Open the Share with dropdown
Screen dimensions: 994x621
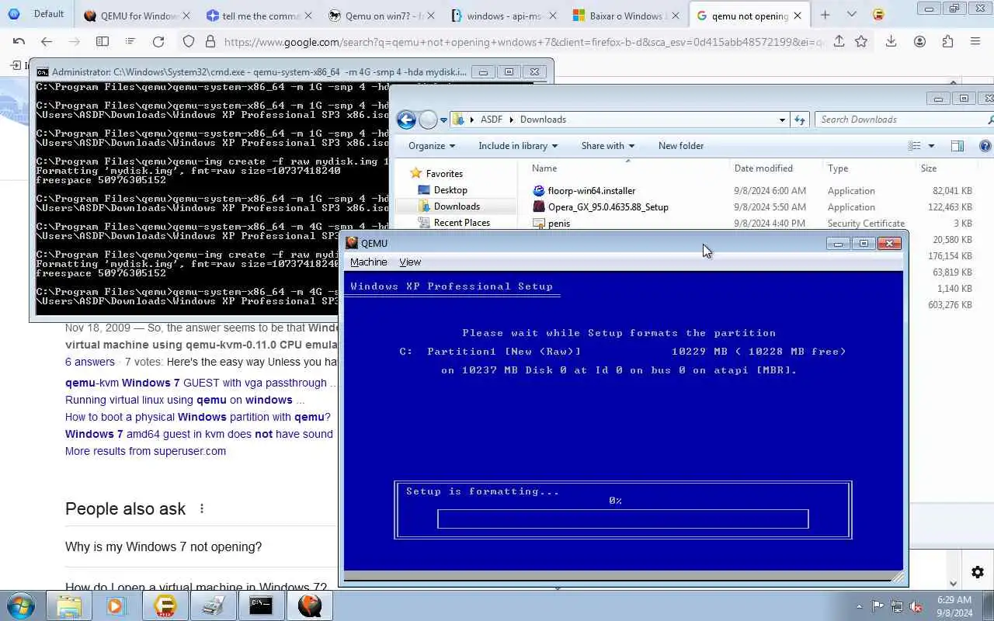(x=607, y=146)
